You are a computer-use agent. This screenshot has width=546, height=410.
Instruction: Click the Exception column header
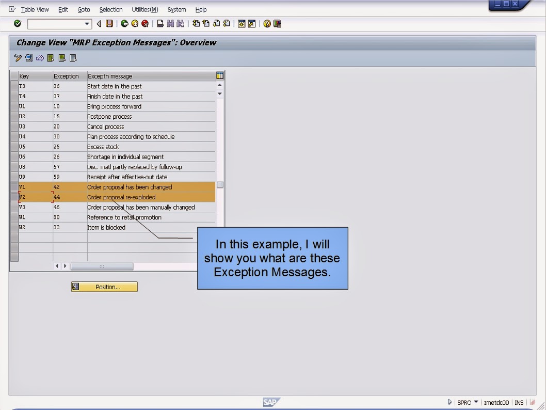(70, 76)
